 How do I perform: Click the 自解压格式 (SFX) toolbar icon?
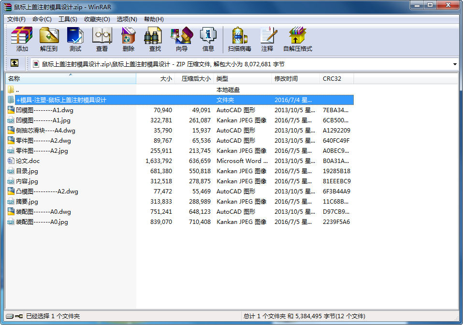click(x=297, y=35)
